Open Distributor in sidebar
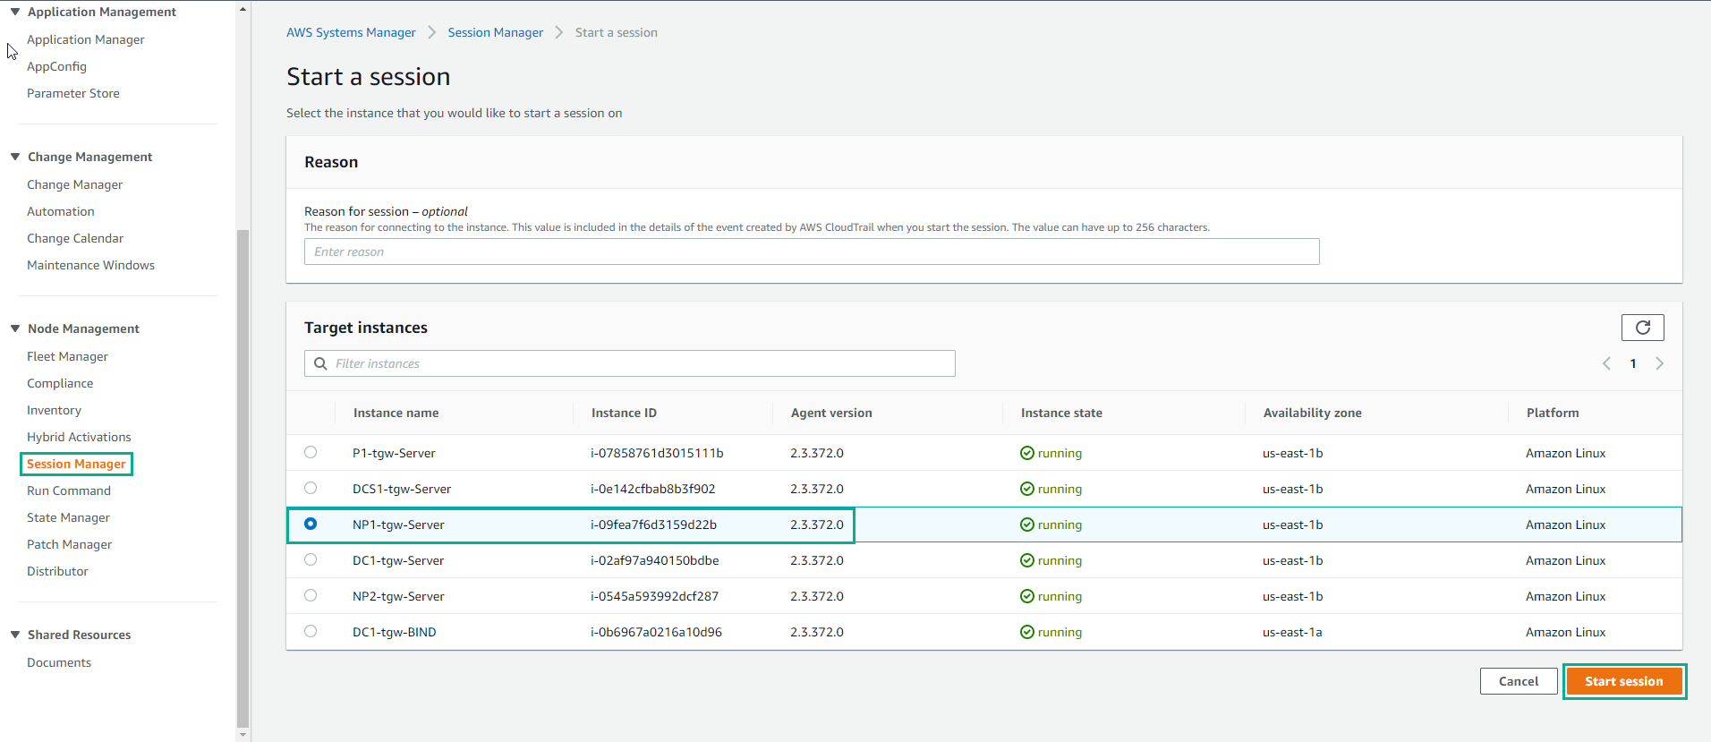The height and width of the screenshot is (742, 1711). coord(57,571)
